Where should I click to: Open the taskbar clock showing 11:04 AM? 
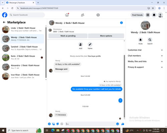coord(156,130)
